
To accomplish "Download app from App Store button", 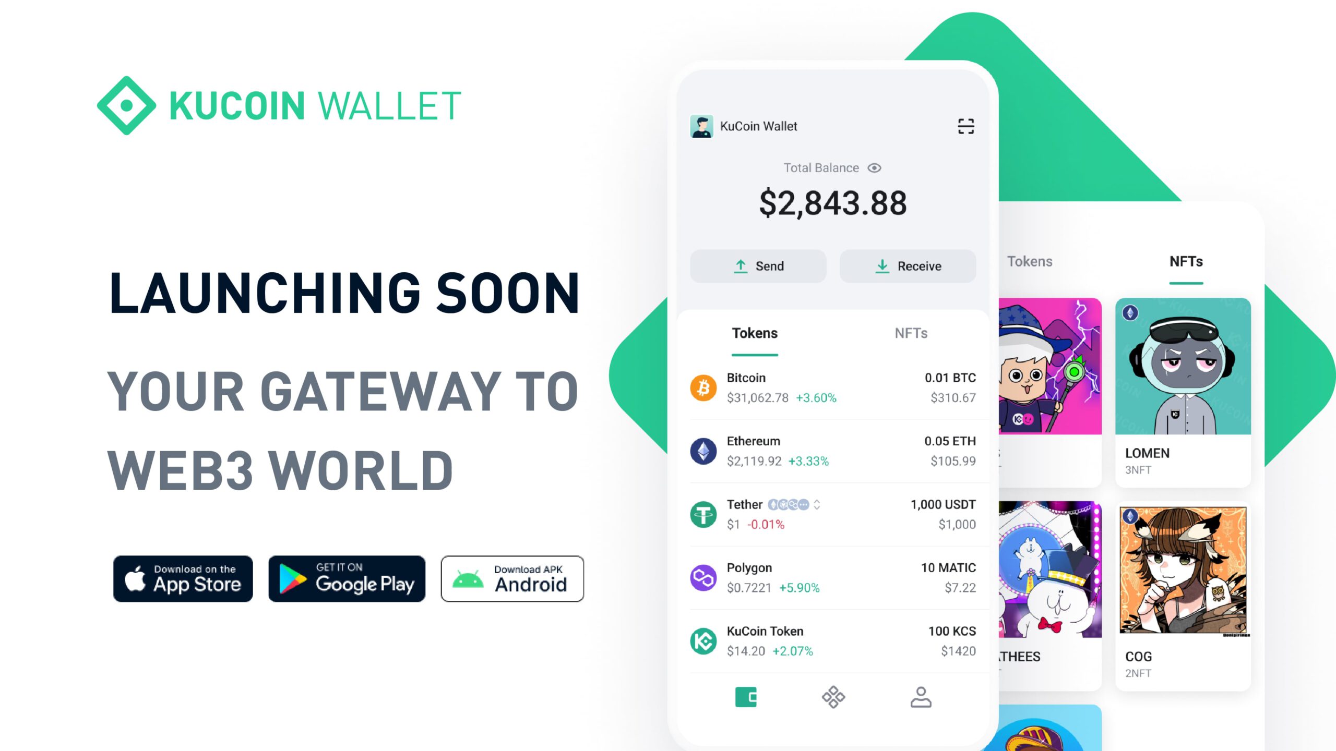I will pyautogui.click(x=183, y=578).
